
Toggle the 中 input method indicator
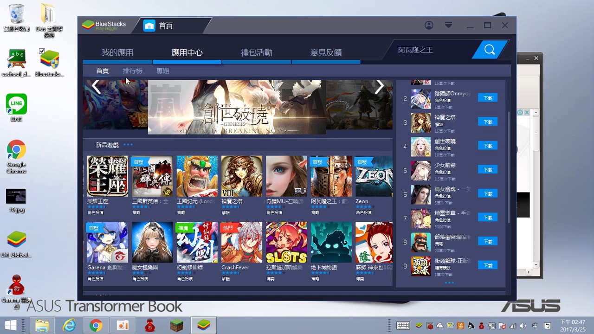535,326
